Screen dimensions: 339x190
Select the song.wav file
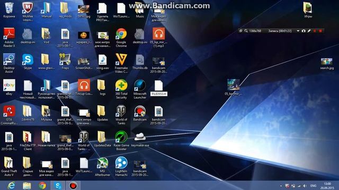(x=102, y=62)
